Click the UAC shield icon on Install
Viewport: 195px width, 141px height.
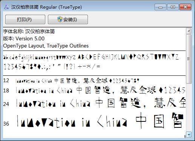coord(60,19)
